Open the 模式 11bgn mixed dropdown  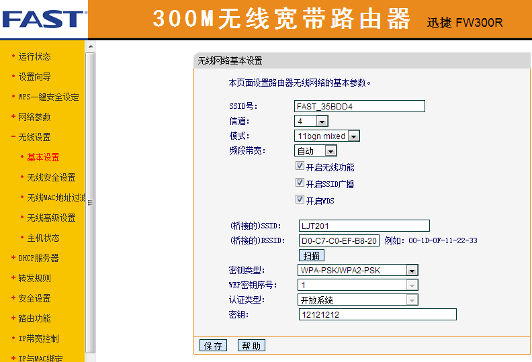click(326, 136)
